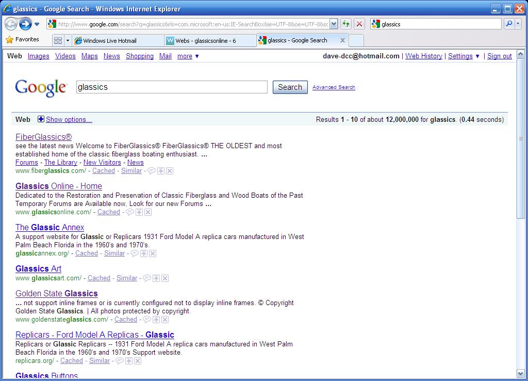
Task: Expand the address bar URL history dropdown
Action: pos(334,24)
